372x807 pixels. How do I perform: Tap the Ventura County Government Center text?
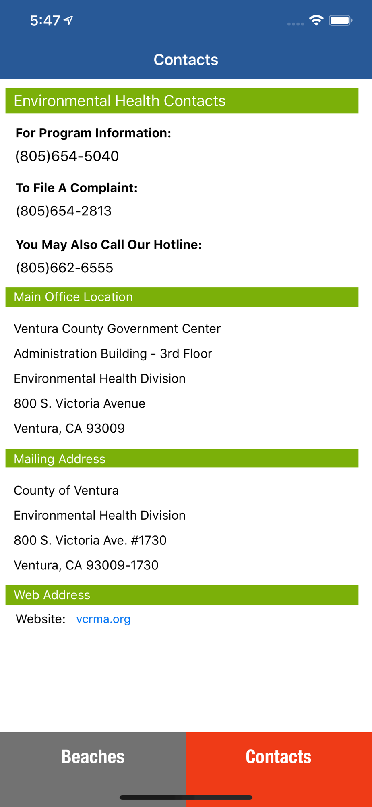(x=117, y=329)
